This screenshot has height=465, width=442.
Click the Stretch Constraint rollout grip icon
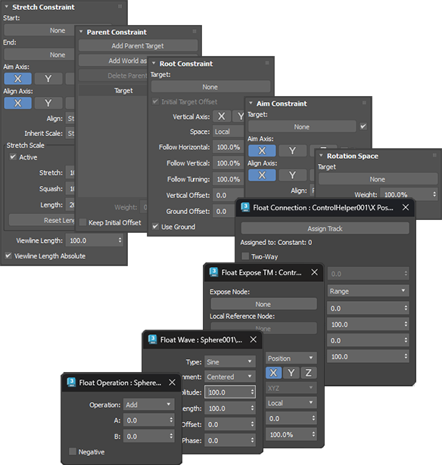pyautogui.click(x=120, y=6)
